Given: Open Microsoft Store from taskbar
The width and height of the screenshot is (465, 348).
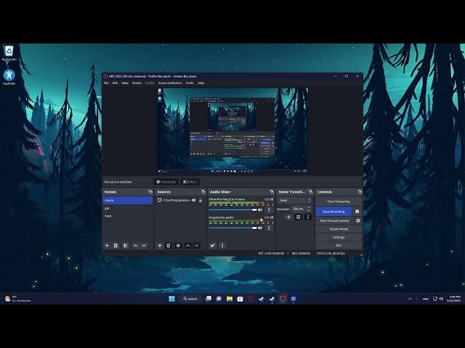Looking at the screenshot, I should [x=240, y=299].
